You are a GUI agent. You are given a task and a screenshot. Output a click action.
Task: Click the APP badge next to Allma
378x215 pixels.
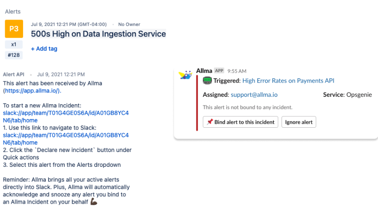219,71
